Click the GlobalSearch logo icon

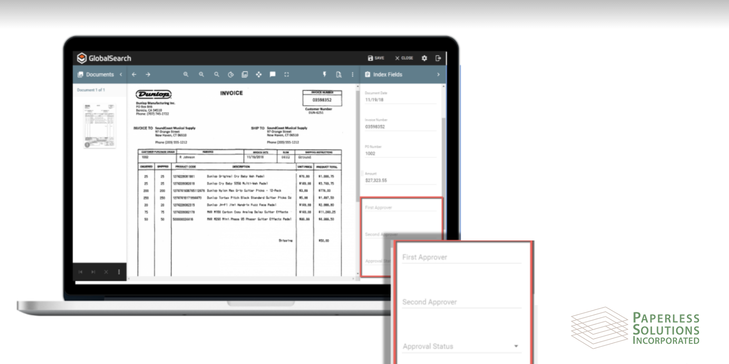click(81, 58)
